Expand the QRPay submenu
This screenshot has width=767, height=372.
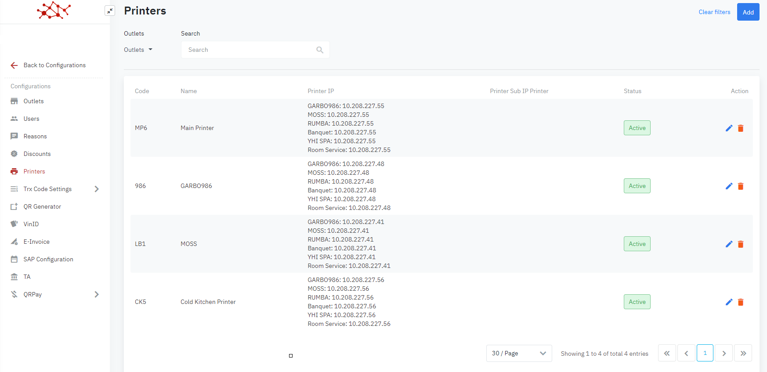(x=97, y=295)
